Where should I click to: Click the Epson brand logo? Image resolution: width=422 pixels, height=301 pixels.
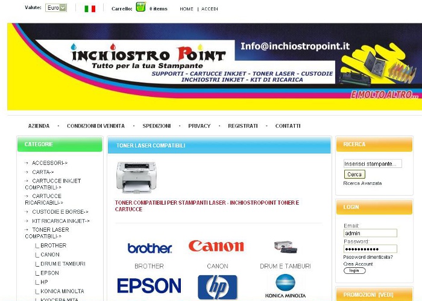[149, 285]
